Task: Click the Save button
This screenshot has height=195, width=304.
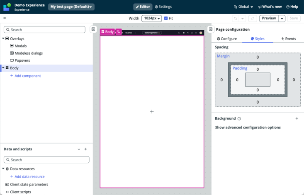Action: pos(294,18)
